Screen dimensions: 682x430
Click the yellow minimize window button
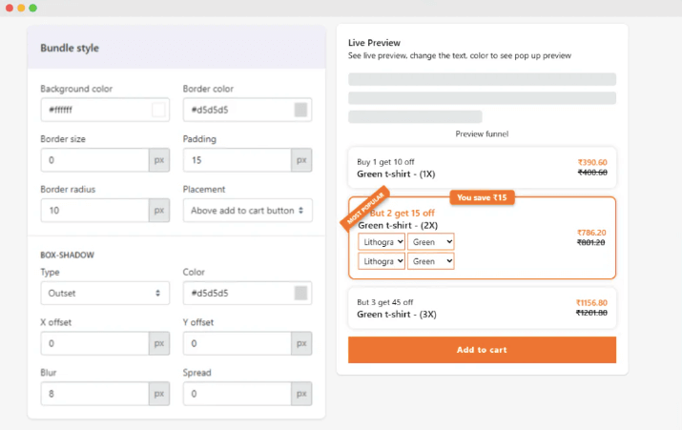tap(20, 8)
